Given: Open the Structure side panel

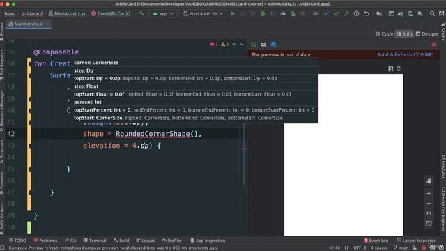Looking at the screenshot, I should (2, 151).
